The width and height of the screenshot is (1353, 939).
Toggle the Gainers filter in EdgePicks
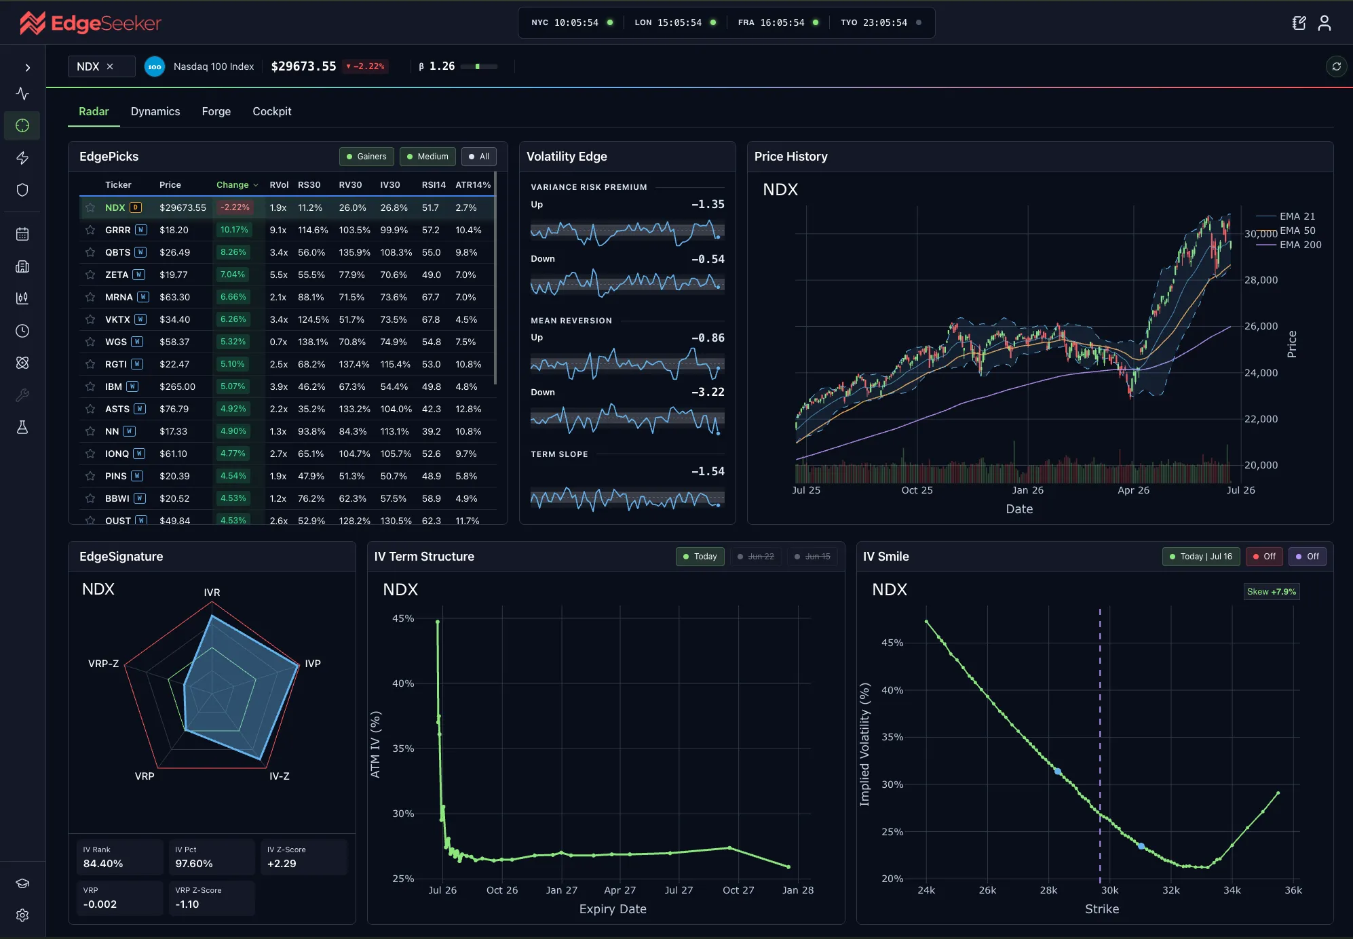366,157
